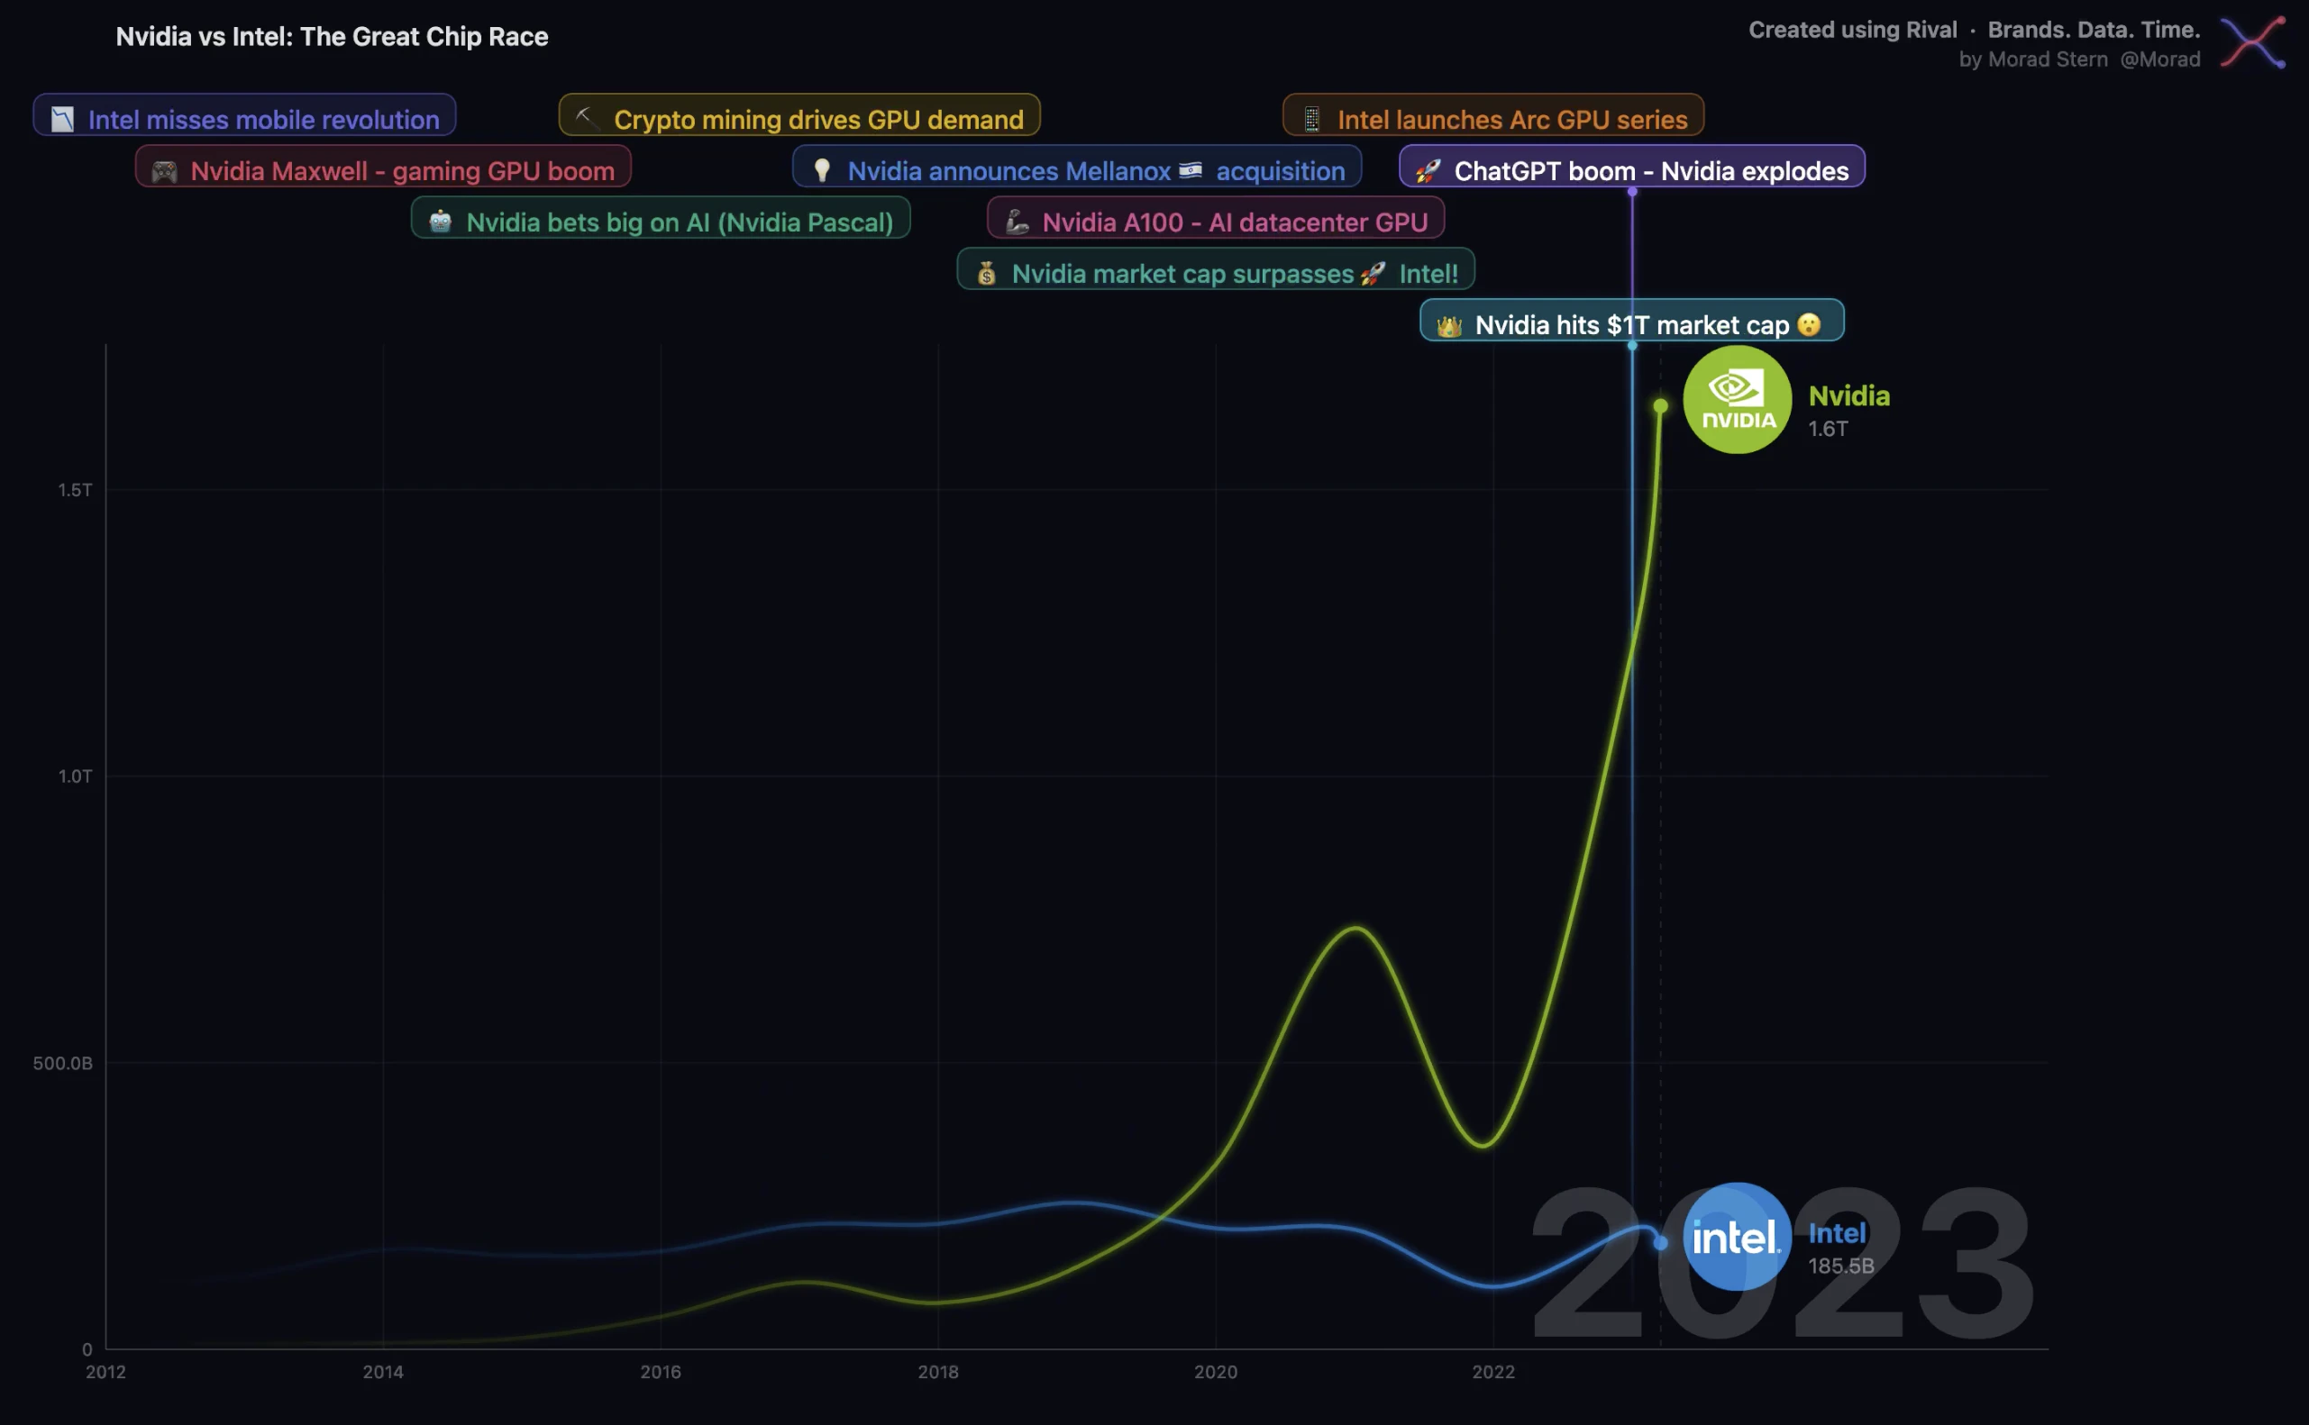
Task: Click the chart emoji on Intel misses mobile
Action: click(x=62, y=120)
